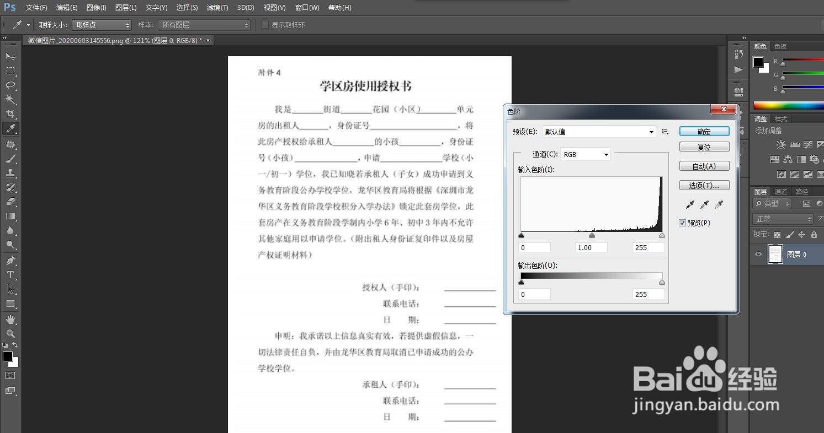
Task: Select the Zoom tool
Action: [x=10, y=334]
